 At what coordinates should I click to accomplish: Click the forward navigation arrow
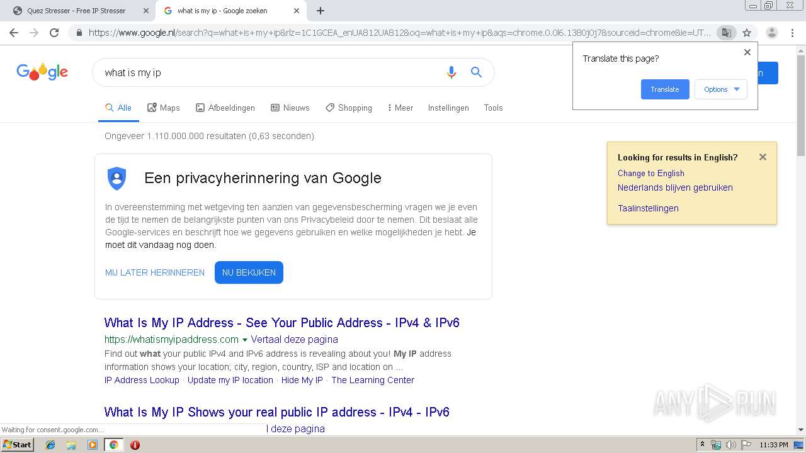(34, 33)
